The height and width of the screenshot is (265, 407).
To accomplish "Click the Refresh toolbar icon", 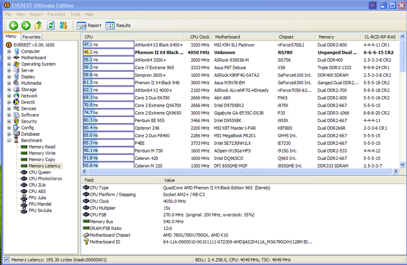I will pos(51,25).
